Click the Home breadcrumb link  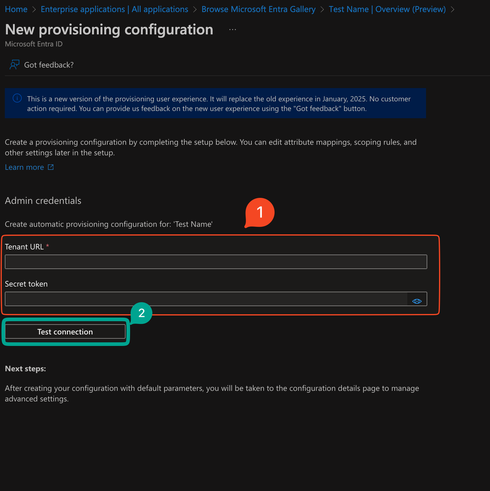pos(16,9)
